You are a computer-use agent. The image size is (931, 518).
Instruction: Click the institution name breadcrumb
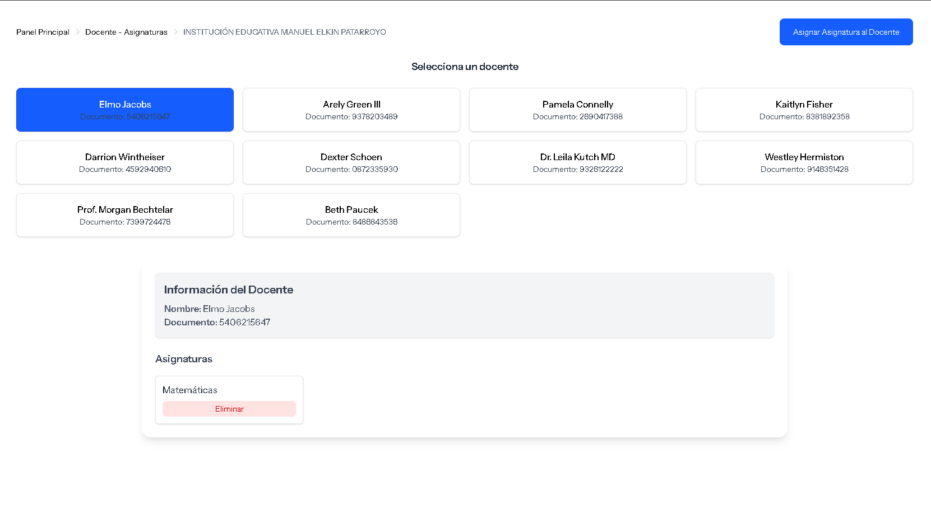284,32
